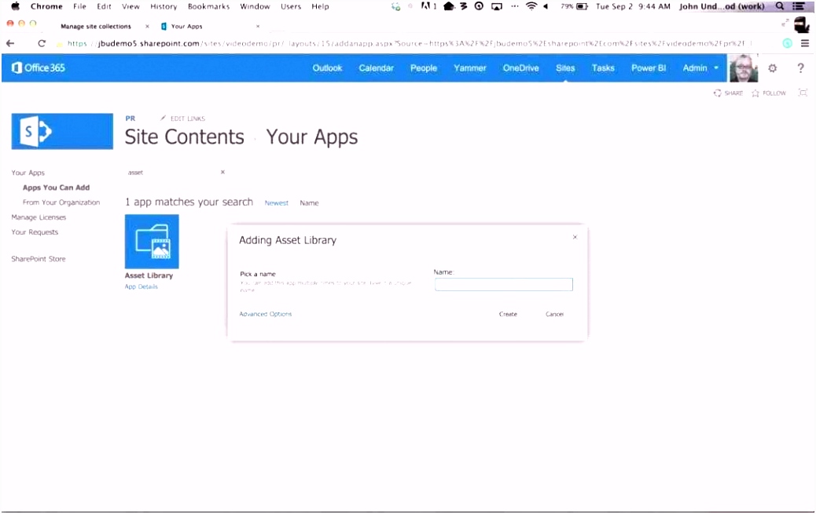The image size is (816, 514).
Task: Toggle the focus on content icon
Action: (x=803, y=93)
